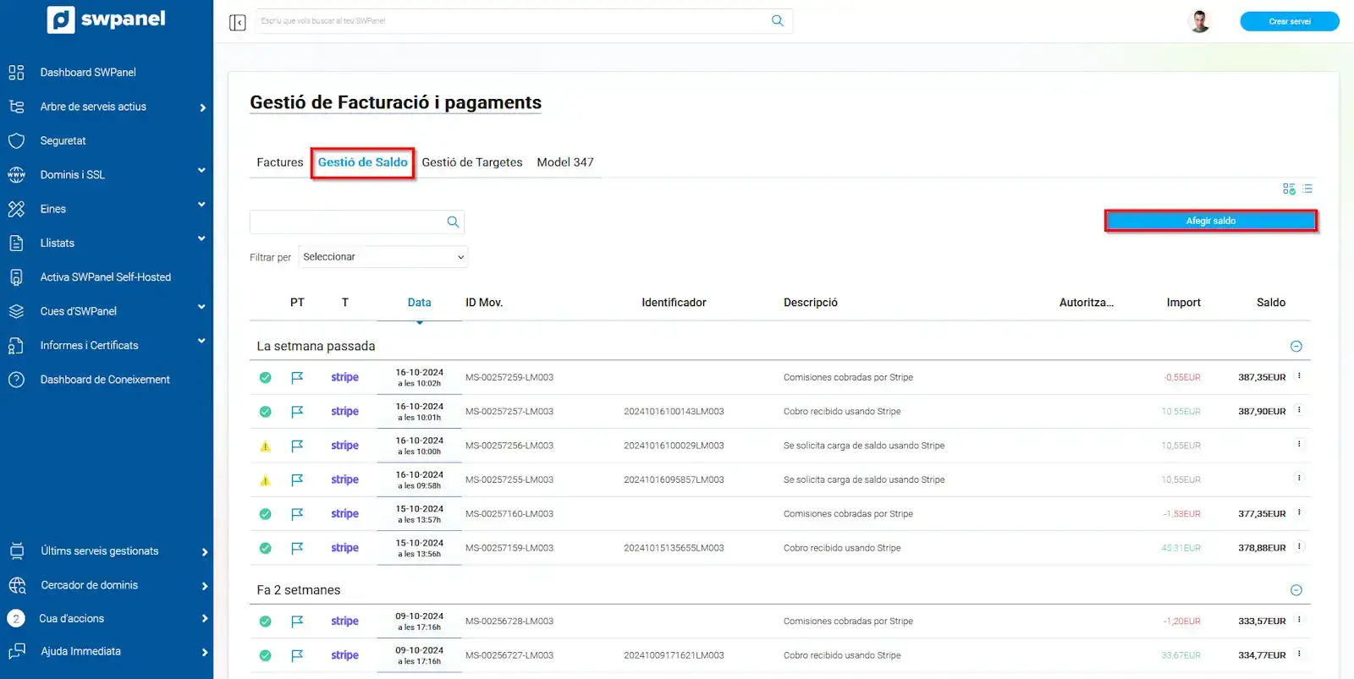1354x679 pixels.
Task: Open the Seguretat section
Action: [63, 141]
